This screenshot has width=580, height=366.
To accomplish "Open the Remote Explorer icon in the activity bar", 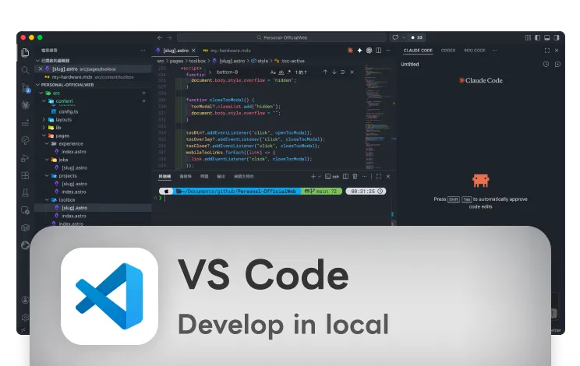I will pyautogui.click(x=25, y=210).
